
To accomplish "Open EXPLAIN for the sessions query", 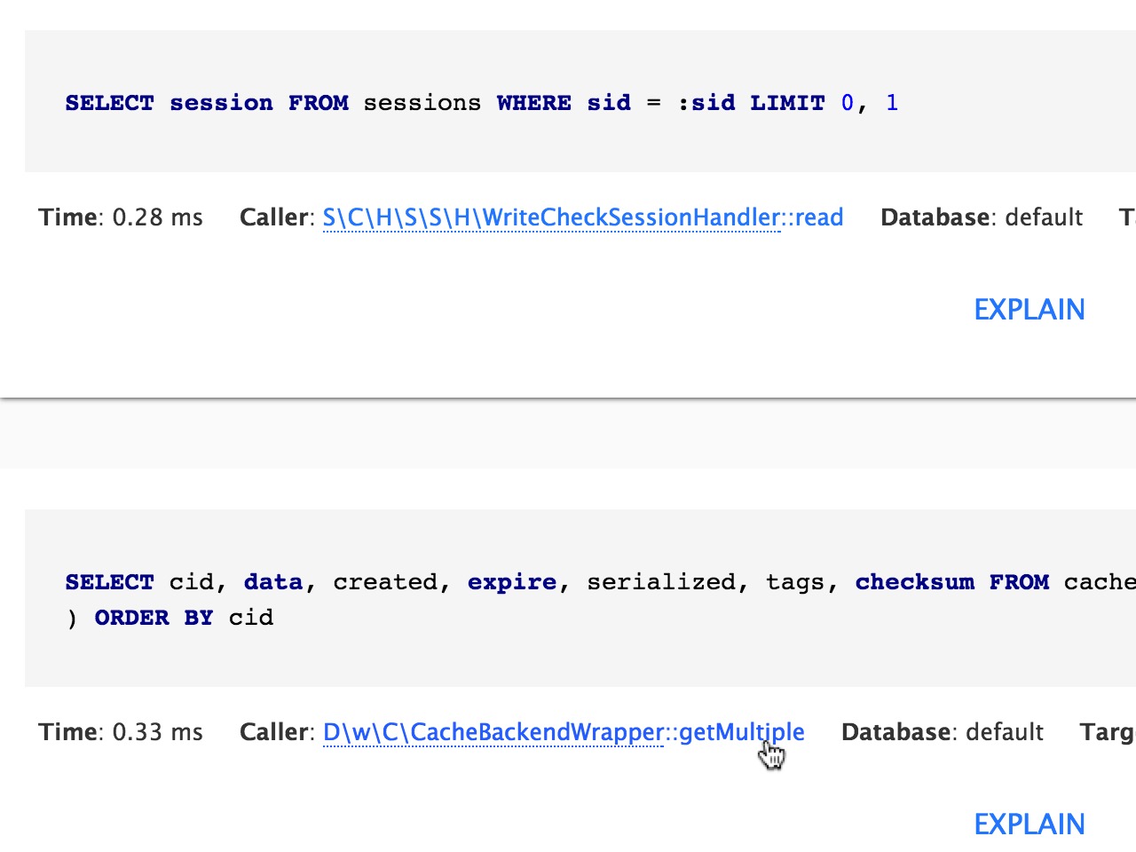I will [1029, 309].
